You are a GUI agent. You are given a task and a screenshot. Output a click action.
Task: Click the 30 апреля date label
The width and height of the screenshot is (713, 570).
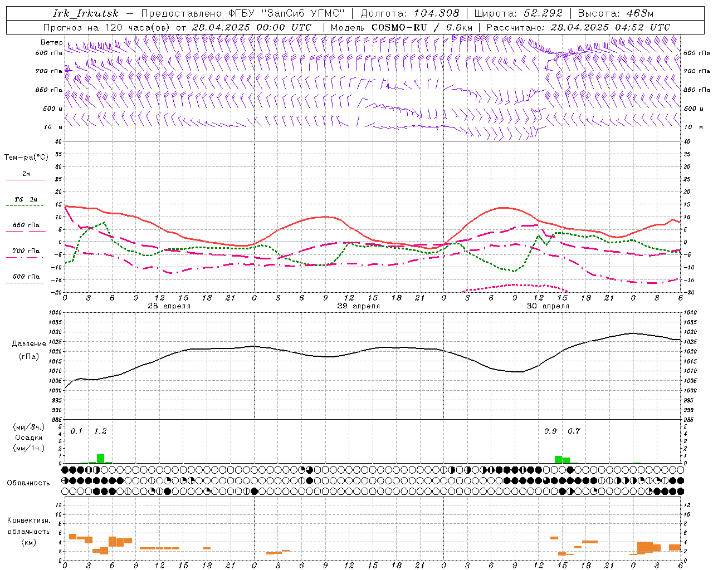548,306
